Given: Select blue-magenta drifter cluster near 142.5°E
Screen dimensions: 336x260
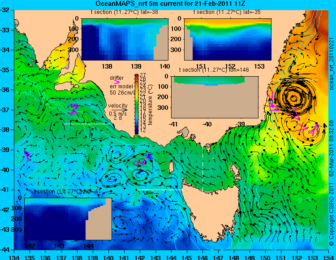Looking at the screenshot, I should tap(149, 156).
